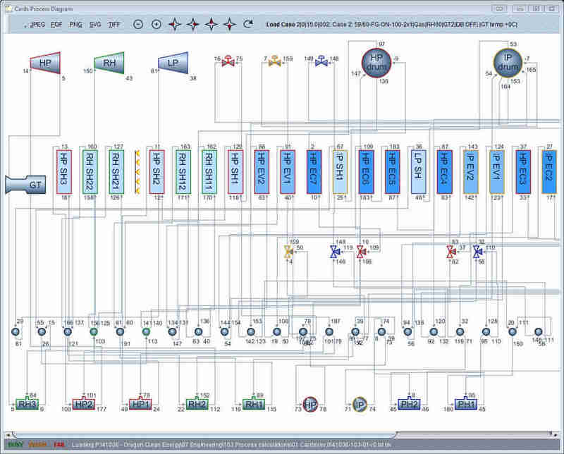Select the RH1 pipe component
564x454 pixels.
254,404
